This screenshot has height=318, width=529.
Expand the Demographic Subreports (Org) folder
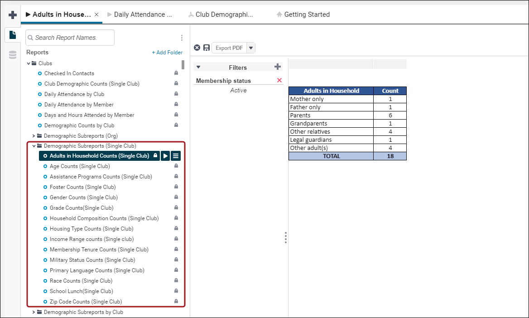pos(34,136)
